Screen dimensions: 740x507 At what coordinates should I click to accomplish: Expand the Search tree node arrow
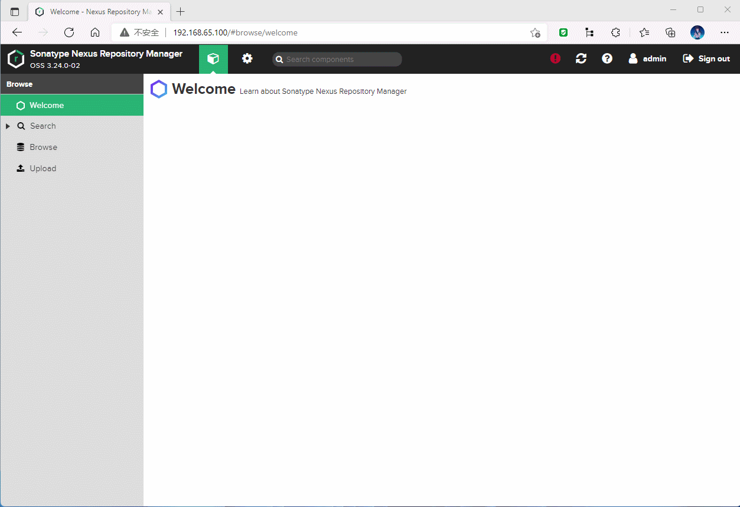tap(8, 126)
